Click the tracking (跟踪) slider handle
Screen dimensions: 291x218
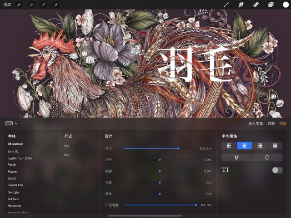point(160,171)
